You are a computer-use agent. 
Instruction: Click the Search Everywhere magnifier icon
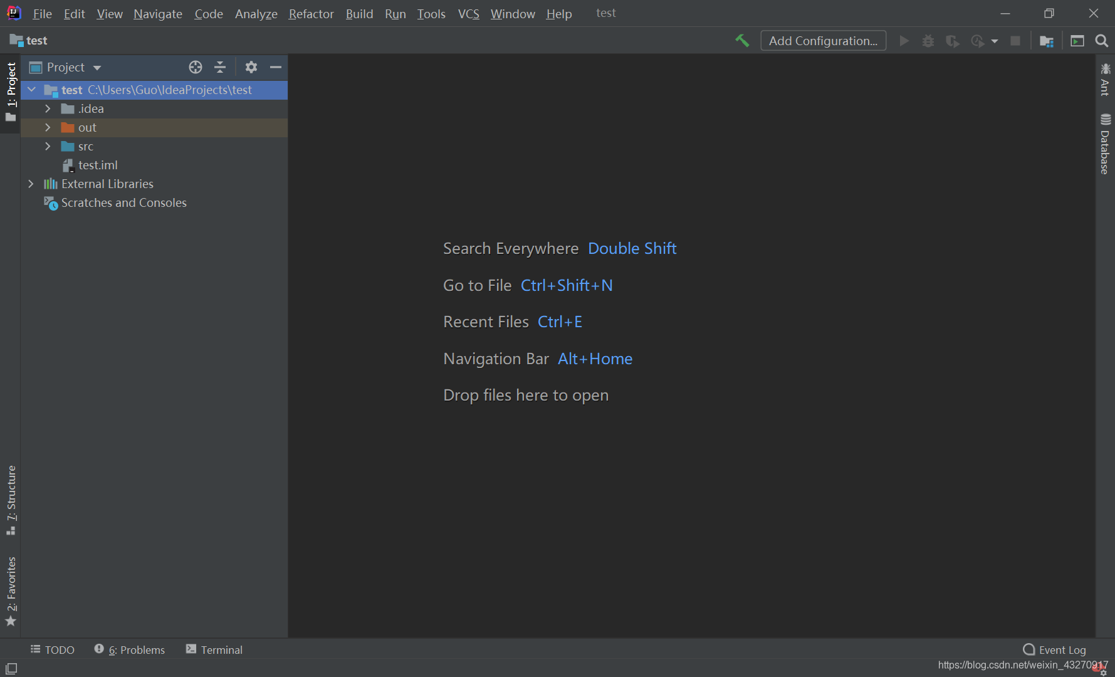(1101, 41)
